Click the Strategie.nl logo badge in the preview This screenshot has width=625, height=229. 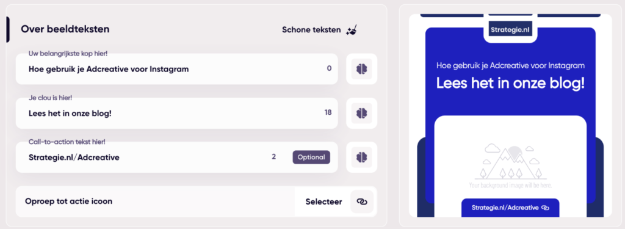510,30
